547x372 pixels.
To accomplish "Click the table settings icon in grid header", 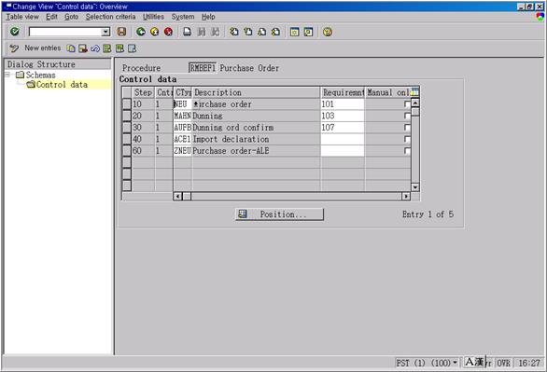I will coord(414,92).
